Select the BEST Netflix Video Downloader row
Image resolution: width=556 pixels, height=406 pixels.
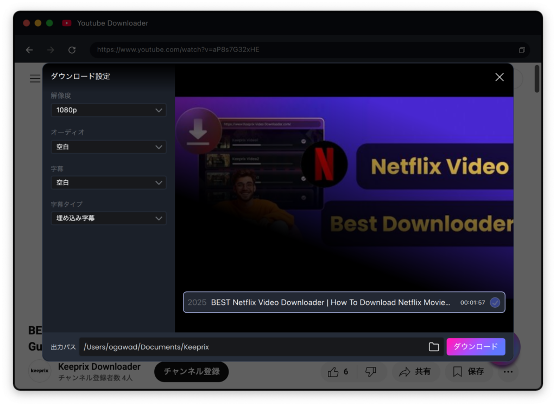(x=344, y=302)
